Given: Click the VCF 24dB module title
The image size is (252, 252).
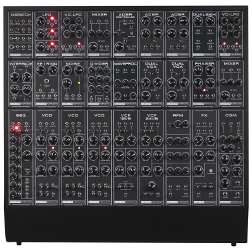Looking at the screenshot, I should coord(152,117).
